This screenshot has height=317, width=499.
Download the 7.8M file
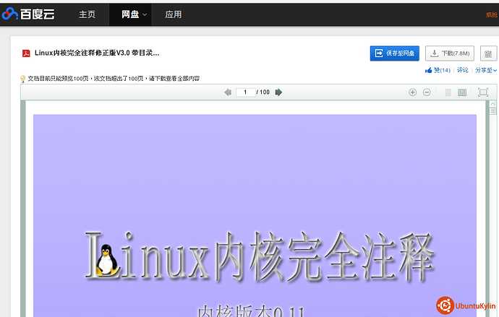450,53
